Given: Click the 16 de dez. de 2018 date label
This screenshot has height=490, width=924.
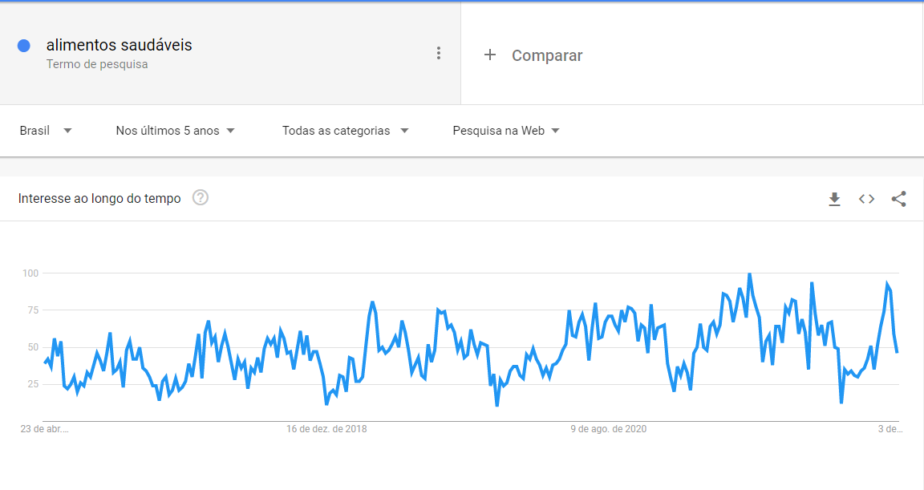Looking at the screenshot, I should point(326,429).
